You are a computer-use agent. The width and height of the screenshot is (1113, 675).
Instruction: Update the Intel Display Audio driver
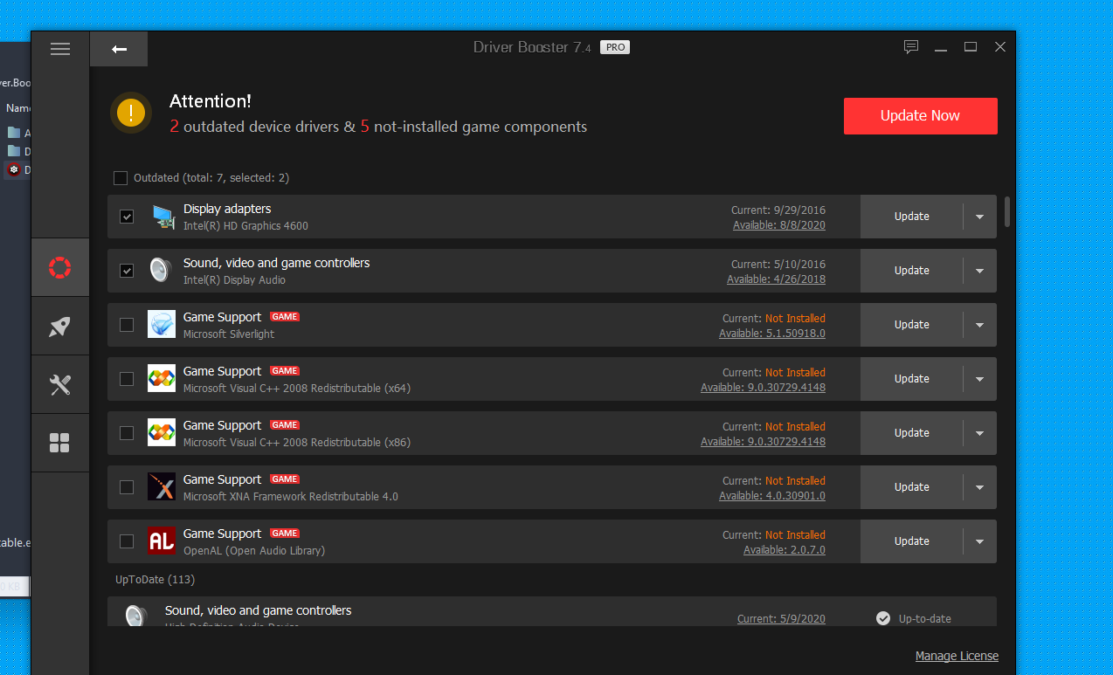(911, 271)
